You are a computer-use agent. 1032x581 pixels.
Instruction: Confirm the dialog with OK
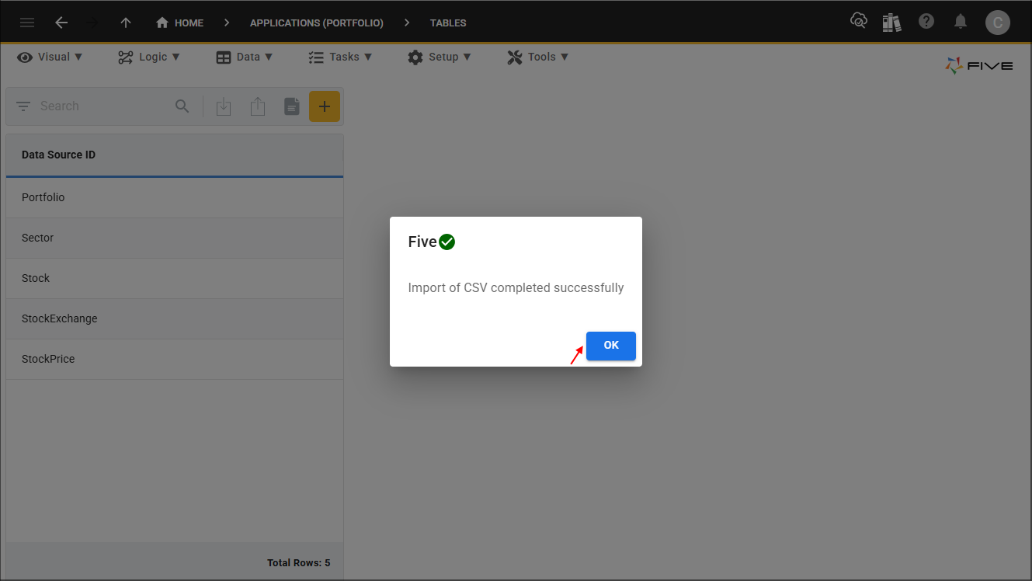(611, 346)
